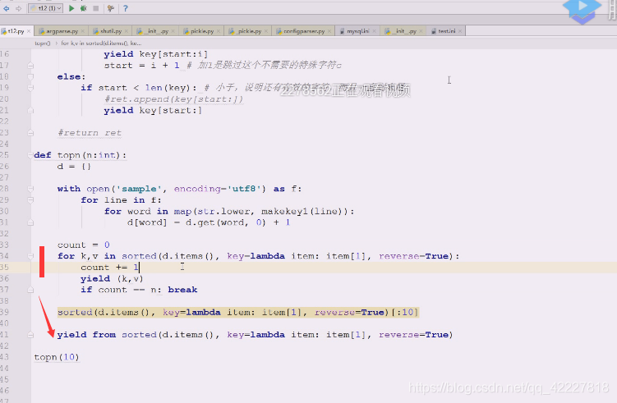Viewport: 617px width, 403px height.
Task: Click the fold marker beside '#return ret'
Action: (x=30, y=133)
